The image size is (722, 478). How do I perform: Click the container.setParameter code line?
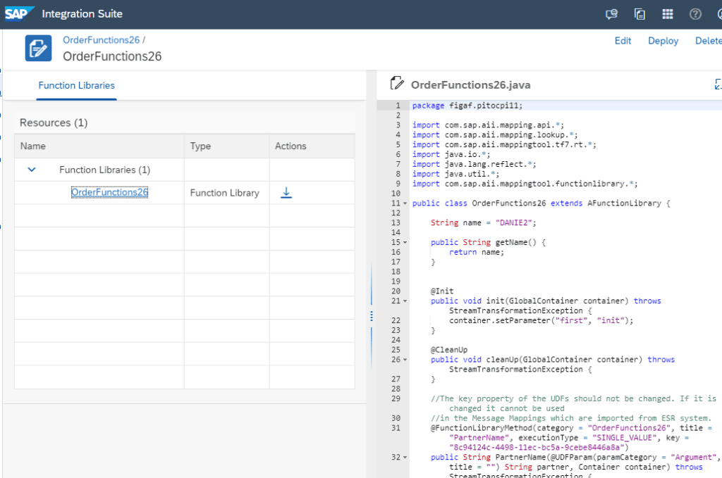[541, 320]
